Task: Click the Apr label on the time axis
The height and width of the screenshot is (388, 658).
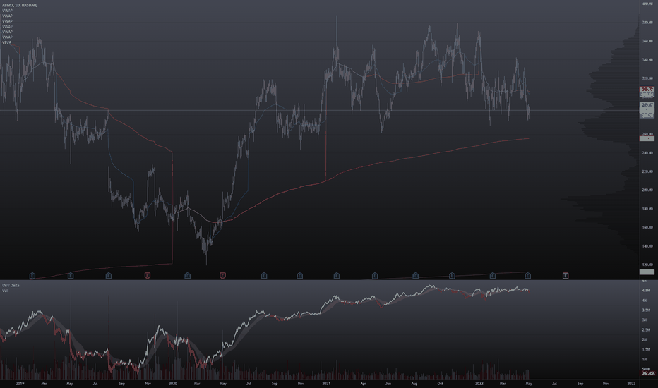Action: tap(363, 383)
